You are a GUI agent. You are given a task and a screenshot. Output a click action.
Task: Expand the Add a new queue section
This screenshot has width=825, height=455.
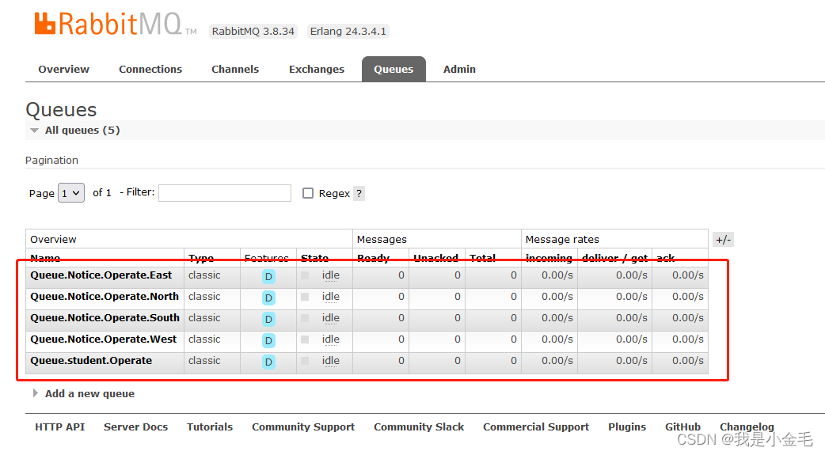tap(84, 393)
